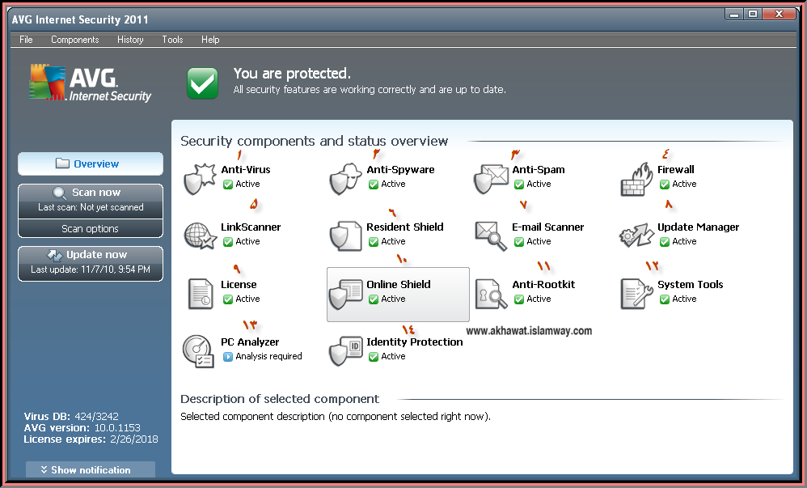Screen dimensions: 807x488
Task: Click 'You are protected.' status heading
Action: tap(292, 74)
